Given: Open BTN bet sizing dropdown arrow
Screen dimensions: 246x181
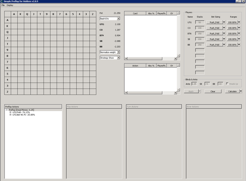Looking at the screenshot, I should [x=224, y=34].
